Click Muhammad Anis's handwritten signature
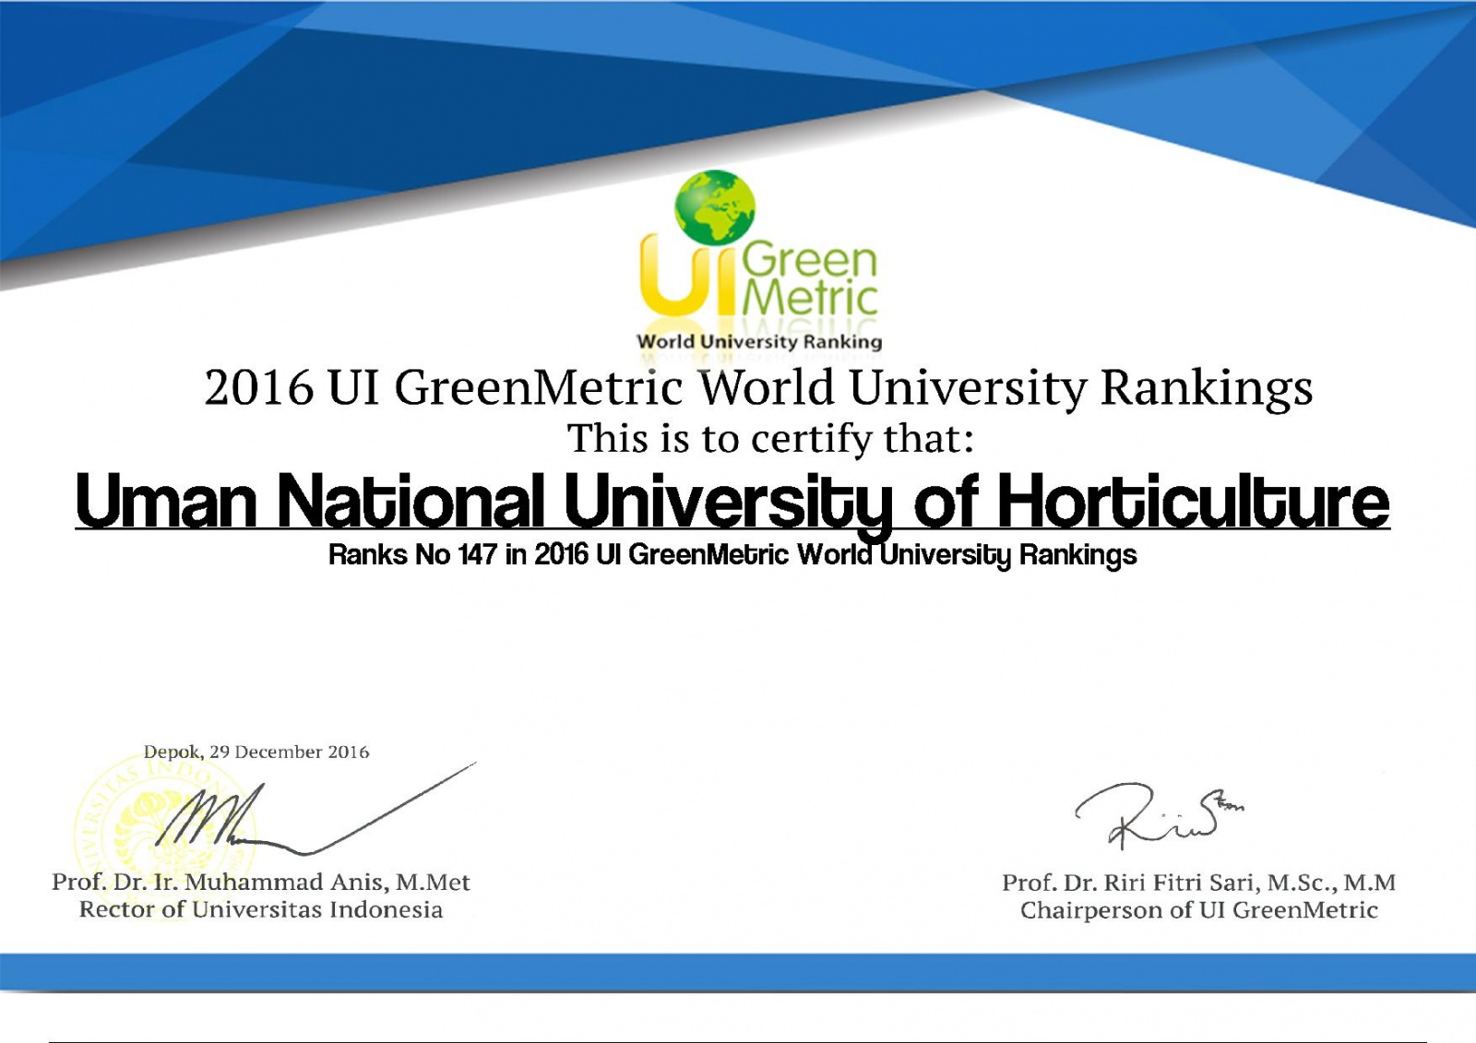Screen dimensions: 1476x1043 pyautogui.click(x=315, y=810)
